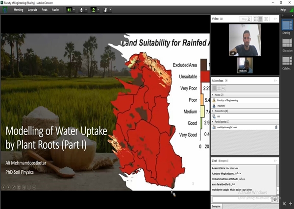Click the Help button
Image resolution: width=294 pixels, height=209 pixels.
point(283,10)
